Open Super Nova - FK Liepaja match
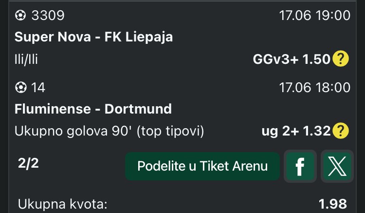The height and width of the screenshot is (213, 365). pos(93,37)
